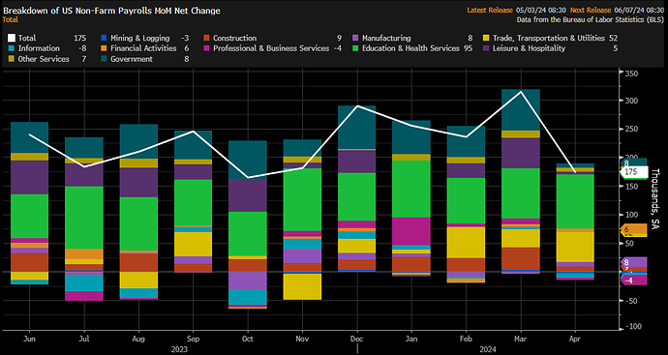Click the Construction legend color square

point(206,39)
